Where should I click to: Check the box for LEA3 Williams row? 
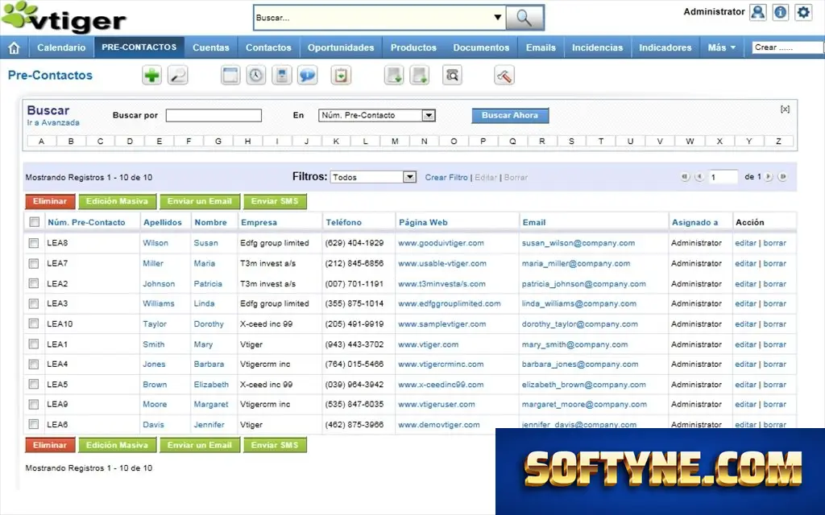tap(34, 303)
